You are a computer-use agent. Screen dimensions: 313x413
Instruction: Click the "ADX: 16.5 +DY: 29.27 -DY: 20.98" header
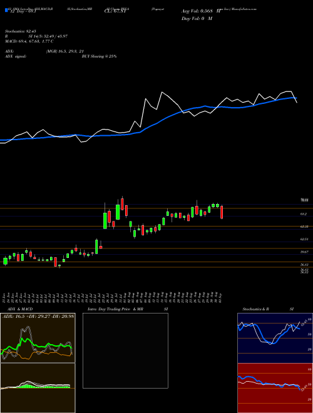38,316
